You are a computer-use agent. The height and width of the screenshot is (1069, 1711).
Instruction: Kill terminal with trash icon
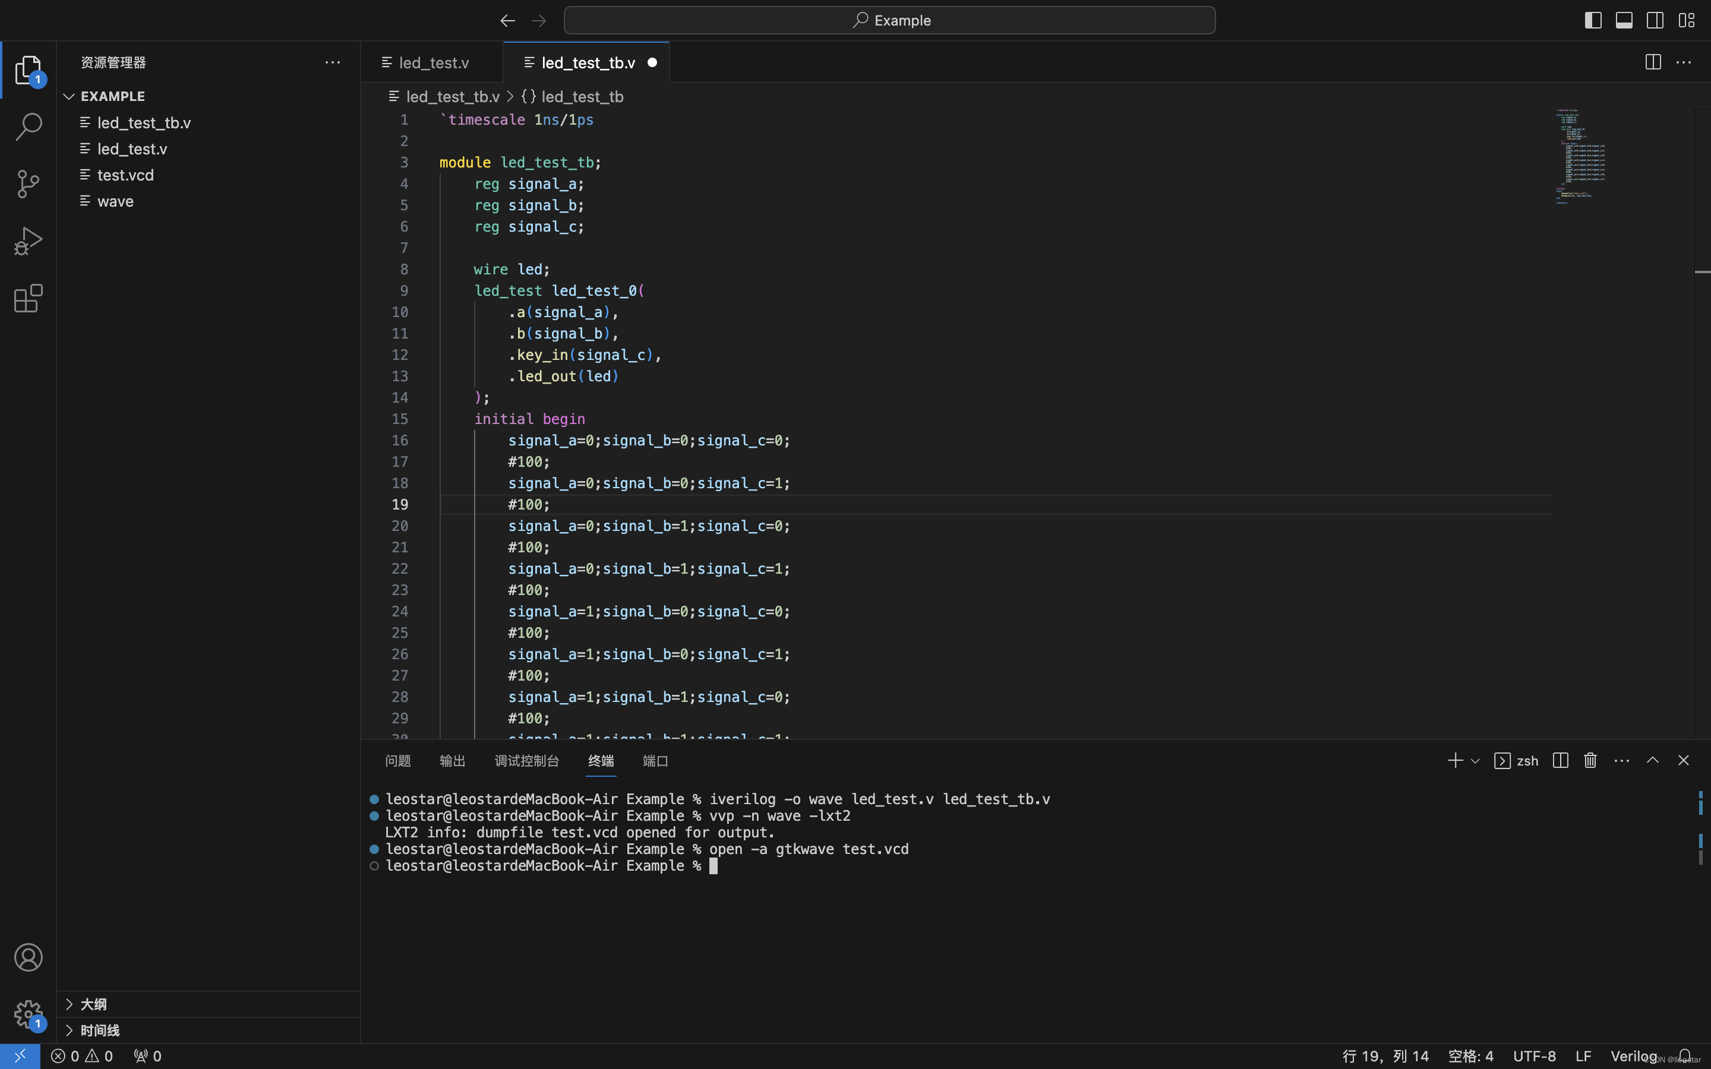[x=1591, y=761]
